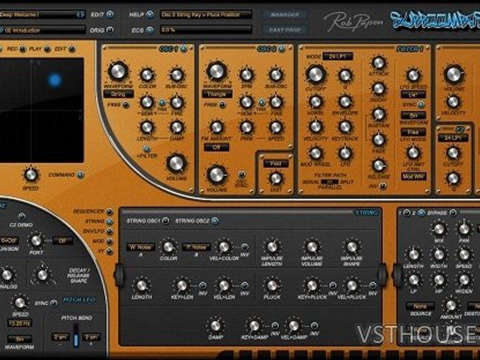480x360 pixels.
Task: Toggle Filter 1 LFO Sync switch
Action: (x=422, y=105)
